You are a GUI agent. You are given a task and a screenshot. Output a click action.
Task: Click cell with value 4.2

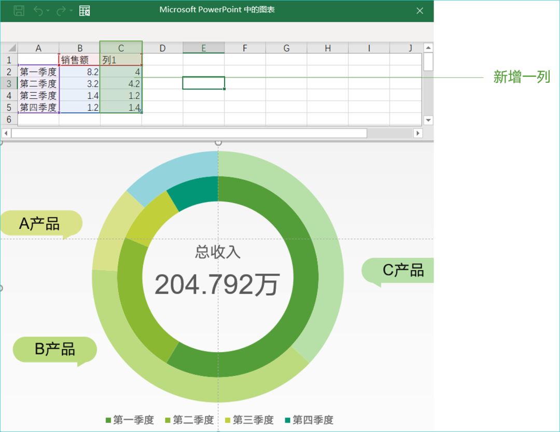[121, 83]
